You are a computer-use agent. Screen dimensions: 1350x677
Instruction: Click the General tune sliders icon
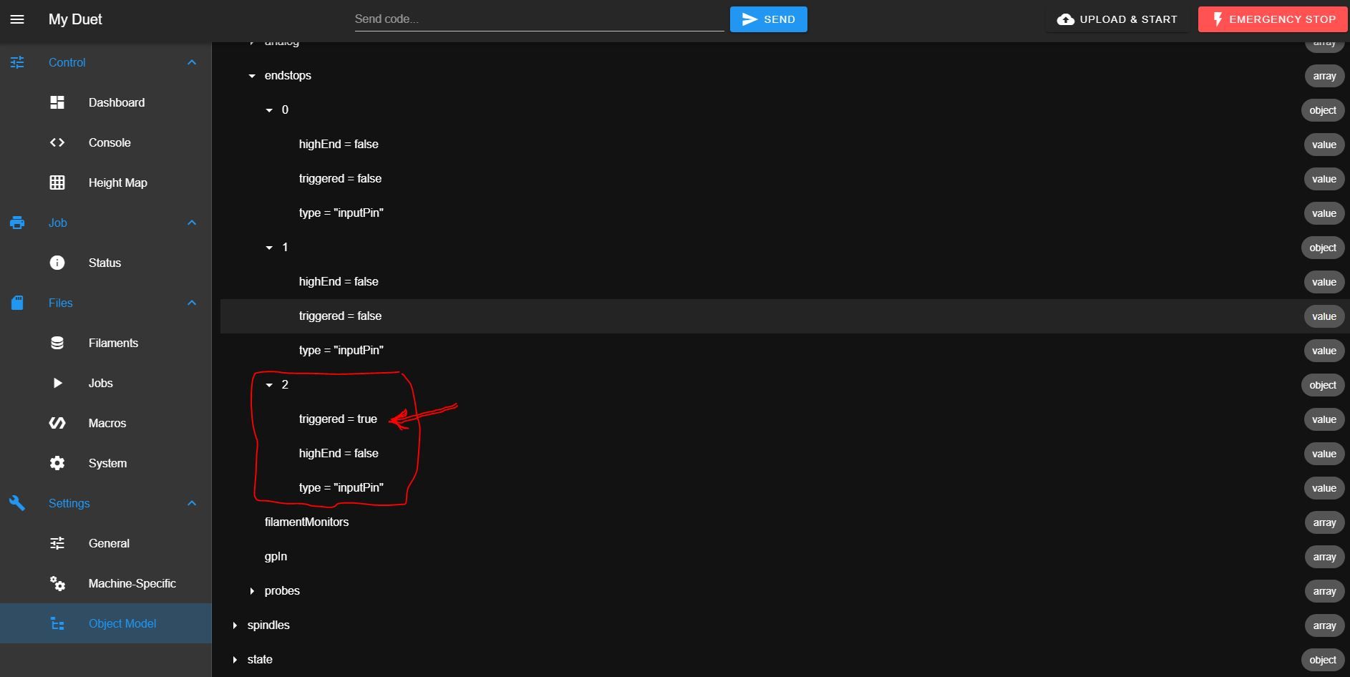(57, 543)
